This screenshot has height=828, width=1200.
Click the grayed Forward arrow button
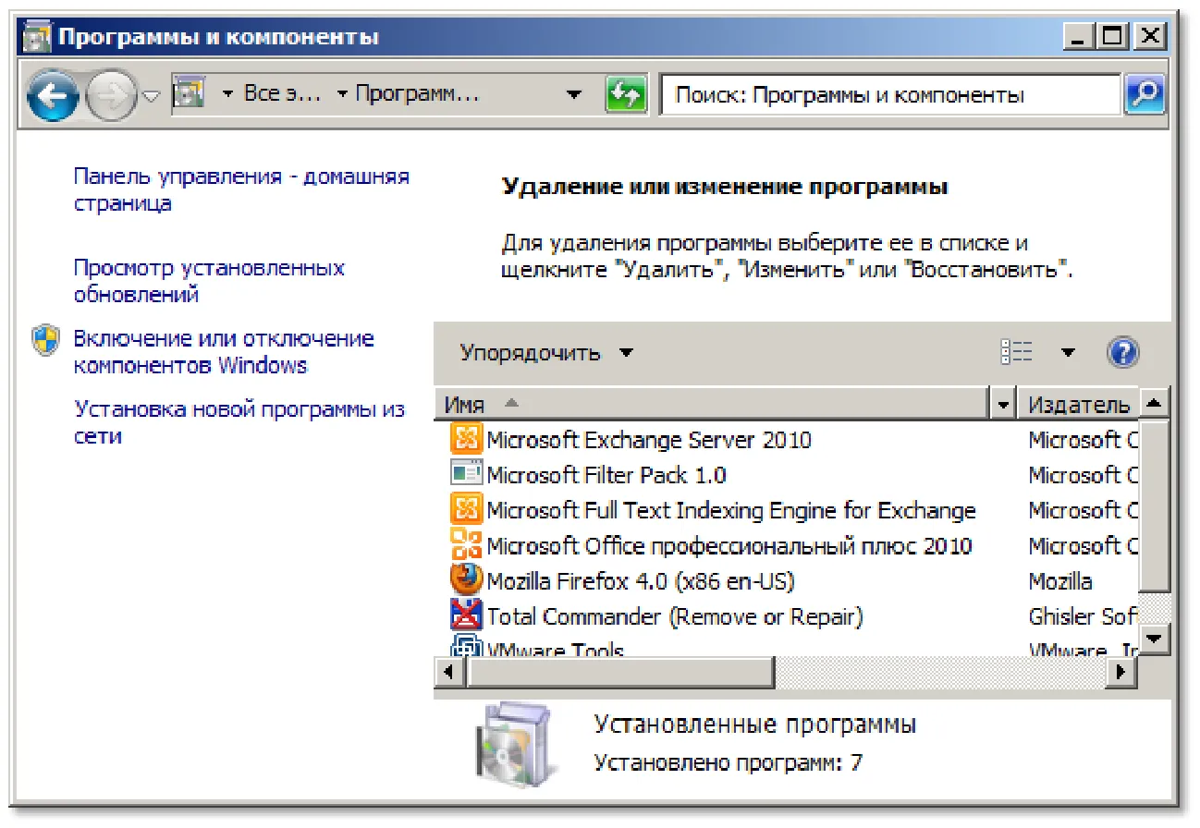[110, 95]
